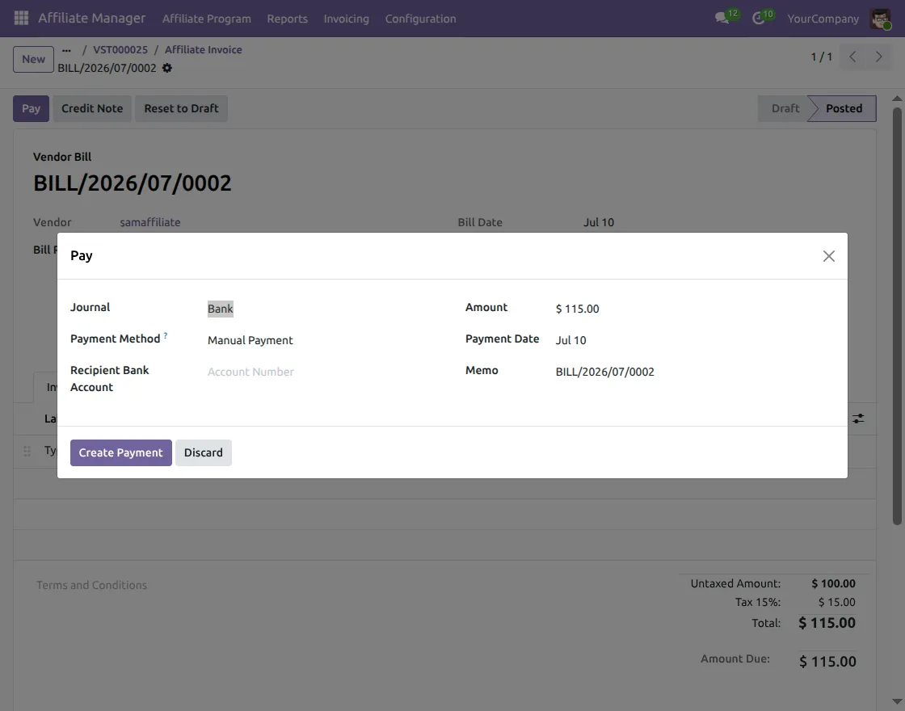This screenshot has width=905, height=711.
Task: Expand breadcrumb ellipsis menu
Action: point(66,49)
